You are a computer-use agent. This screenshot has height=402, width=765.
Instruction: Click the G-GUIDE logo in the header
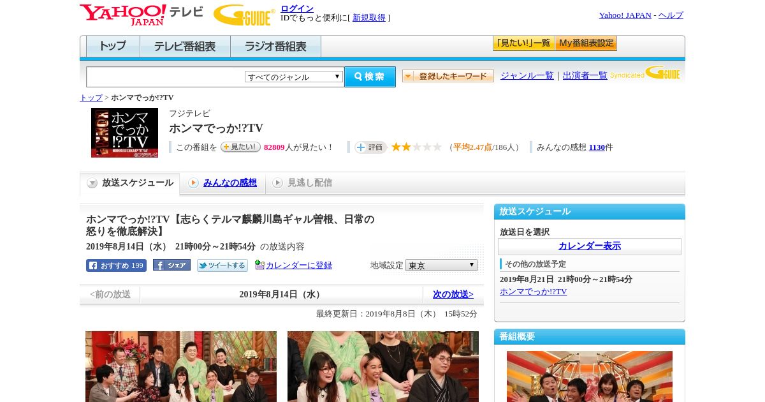tap(244, 15)
